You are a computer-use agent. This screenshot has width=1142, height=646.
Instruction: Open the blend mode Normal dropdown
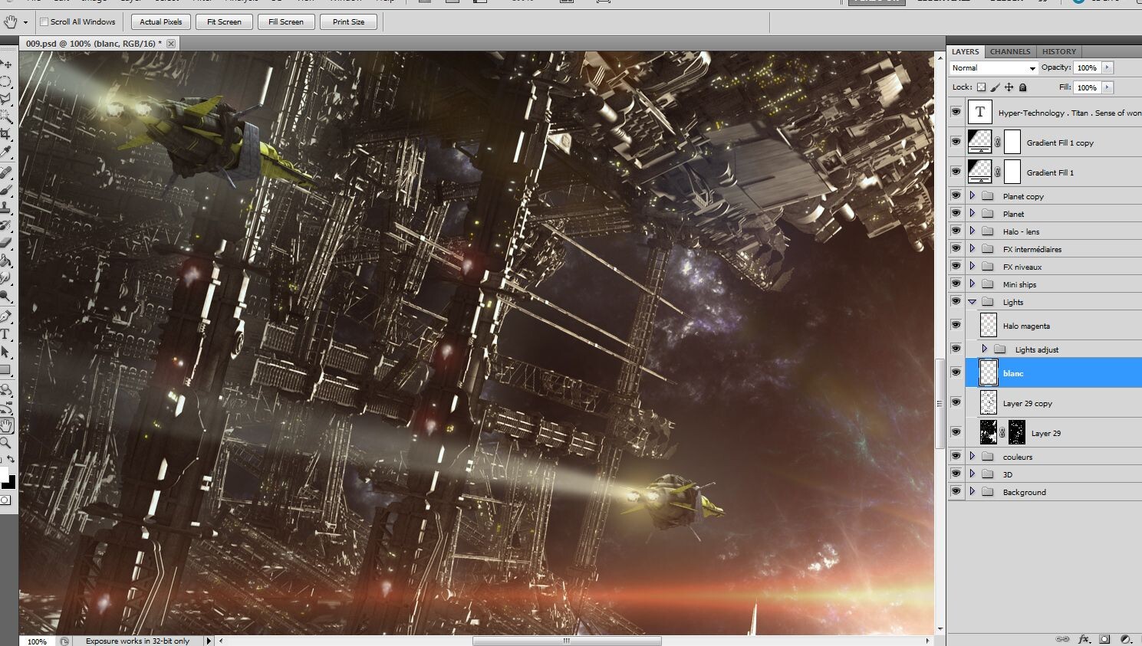pyautogui.click(x=993, y=67)
